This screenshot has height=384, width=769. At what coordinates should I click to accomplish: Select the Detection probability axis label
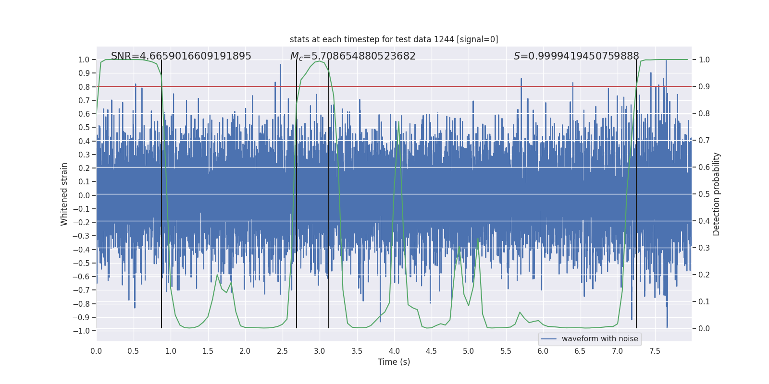point(717,194)
